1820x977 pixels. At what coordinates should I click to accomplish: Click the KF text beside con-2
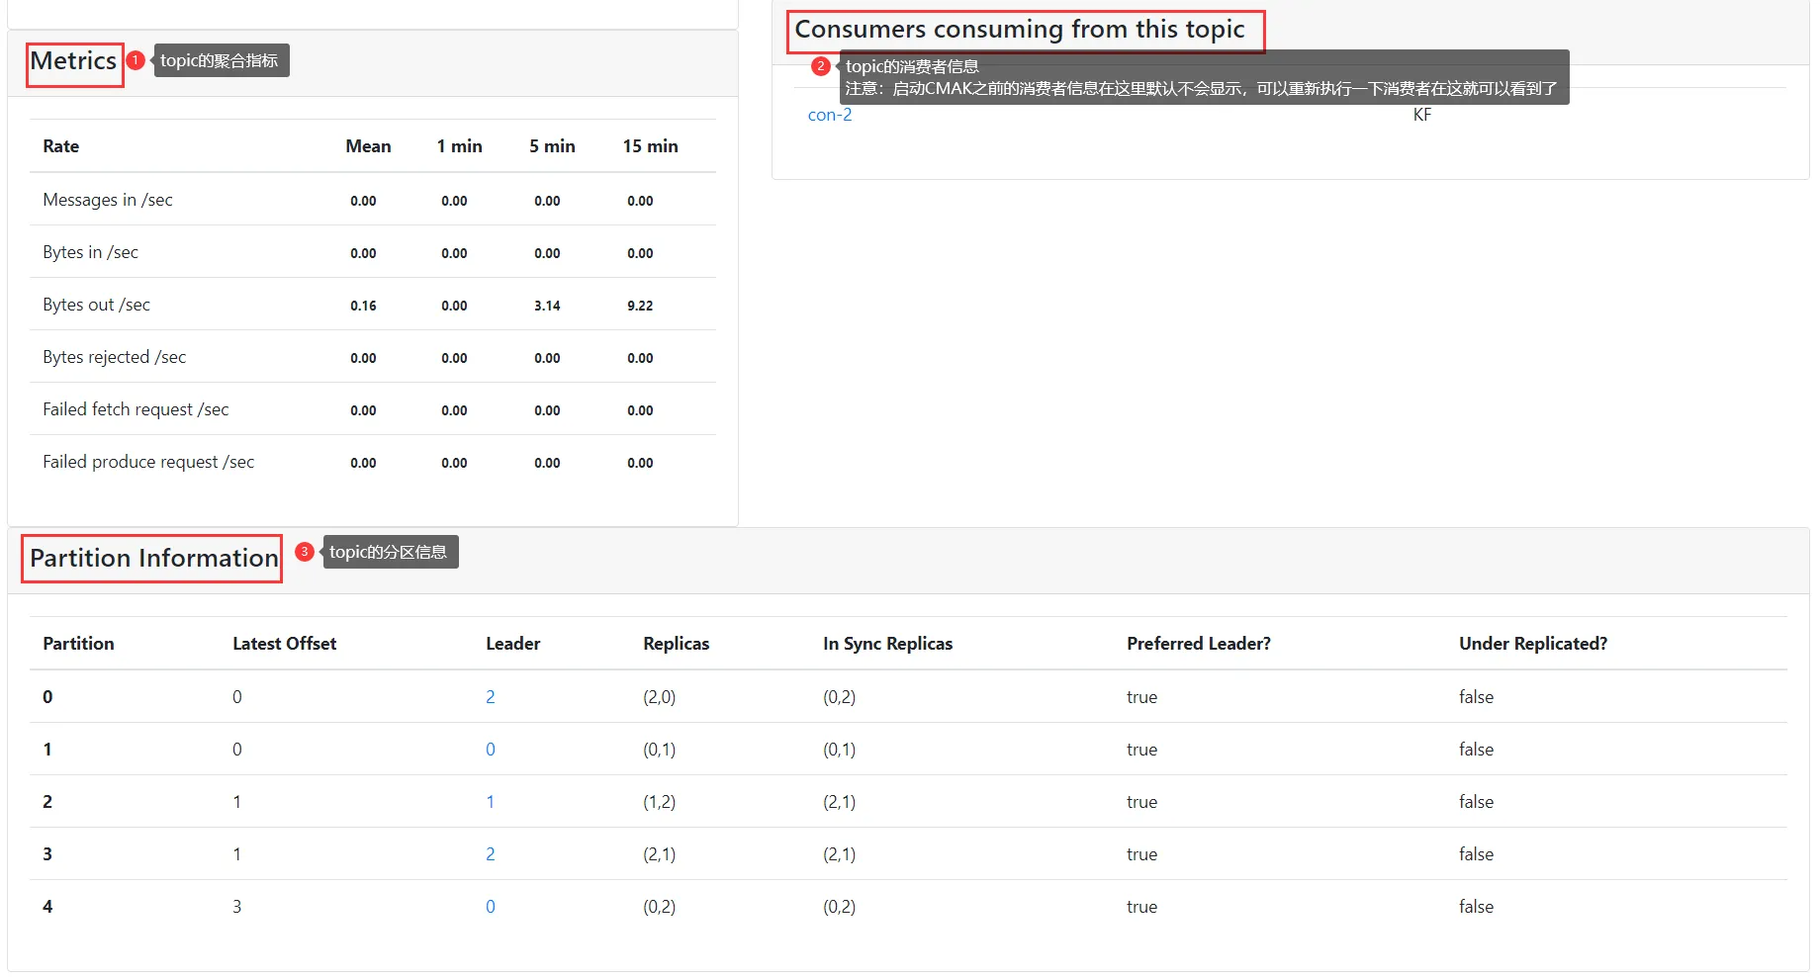(1422, 115)
